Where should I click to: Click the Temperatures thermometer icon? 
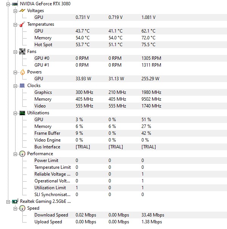22,24
